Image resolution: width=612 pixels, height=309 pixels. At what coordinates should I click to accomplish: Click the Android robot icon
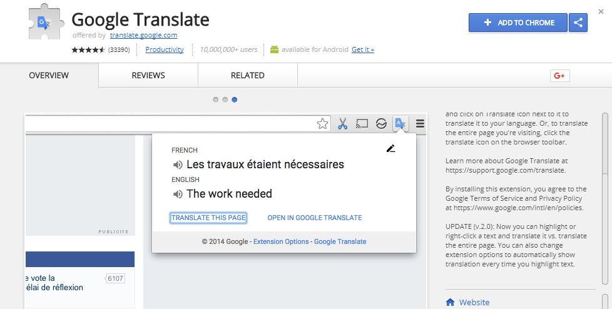tap(274, 49)
